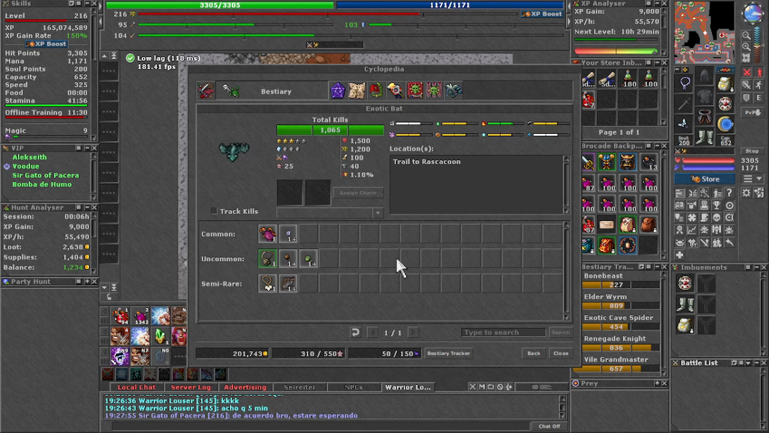Screen dimensions: 769x433
Task: Select VIP entry Sir Gato of Pacera
Action: 45,175
